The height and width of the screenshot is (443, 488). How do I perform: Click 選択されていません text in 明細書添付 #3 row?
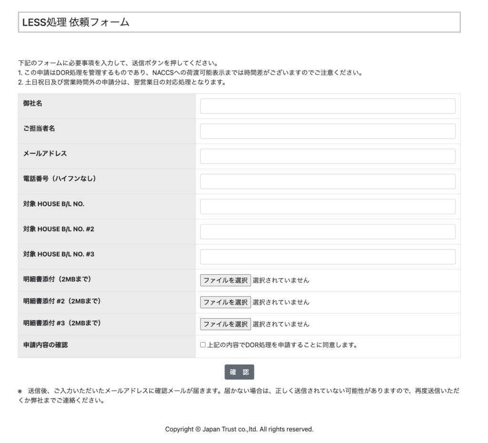281,324
